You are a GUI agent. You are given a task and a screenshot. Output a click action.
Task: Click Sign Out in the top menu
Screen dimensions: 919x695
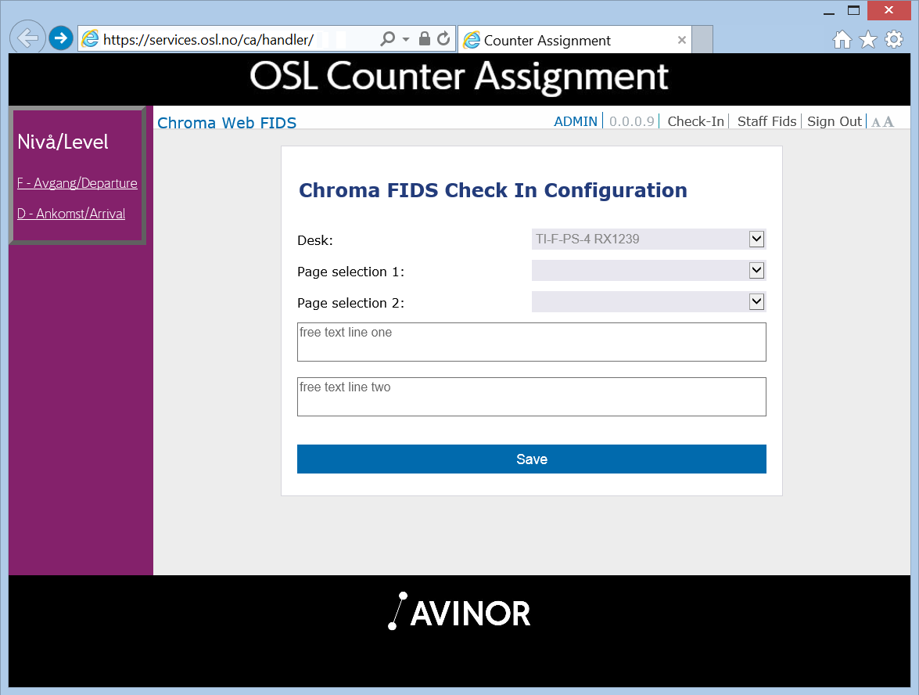[x=834, y=121]
